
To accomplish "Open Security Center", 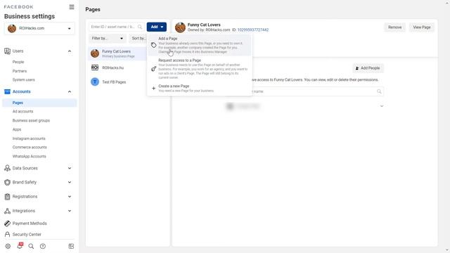I will (x=27, y=234).
